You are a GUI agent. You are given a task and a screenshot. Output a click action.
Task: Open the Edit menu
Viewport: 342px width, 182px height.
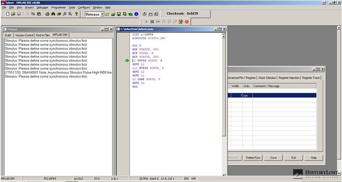click(x=11, y=7)
